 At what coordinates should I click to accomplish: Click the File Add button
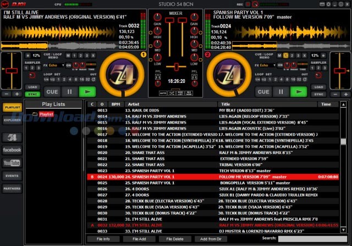click(139, 239)
